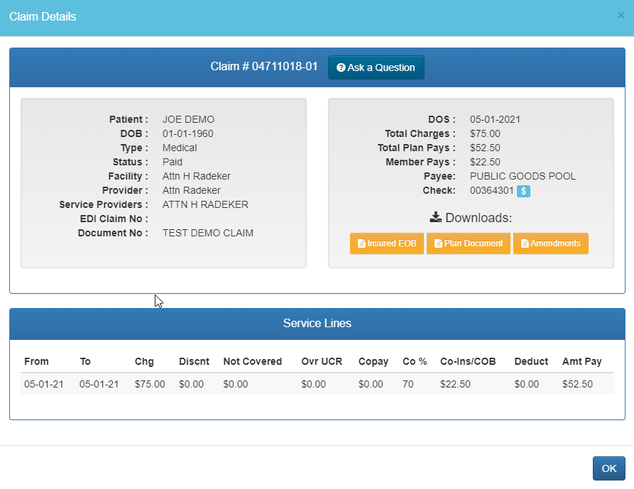Viewport: 634px width, 489px height.
Task: Click the Co % cell value 70
Action: tap(408, 384)
